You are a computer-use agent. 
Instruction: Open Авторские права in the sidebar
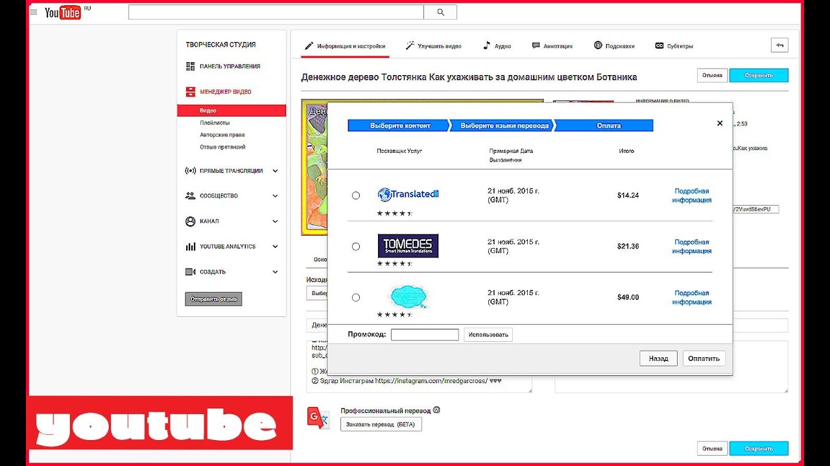[x=222, y=135]
